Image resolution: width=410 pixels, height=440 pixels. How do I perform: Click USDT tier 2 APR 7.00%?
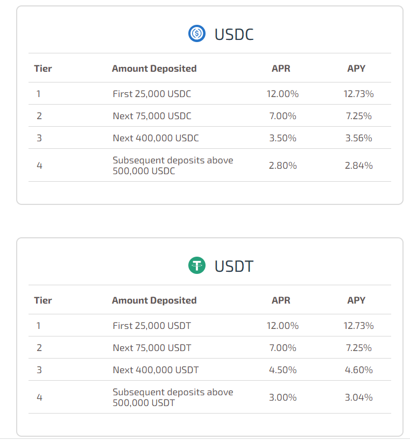tap(282, 348)
